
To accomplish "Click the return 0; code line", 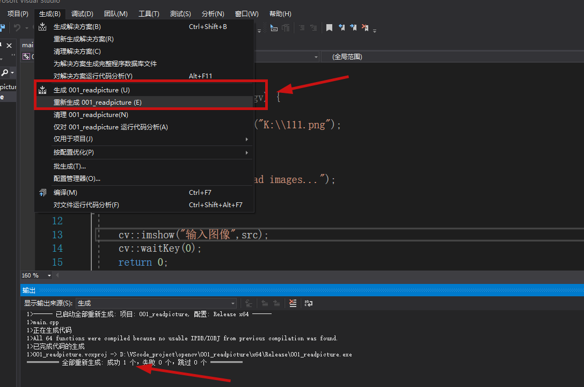I will click(143, 262).
